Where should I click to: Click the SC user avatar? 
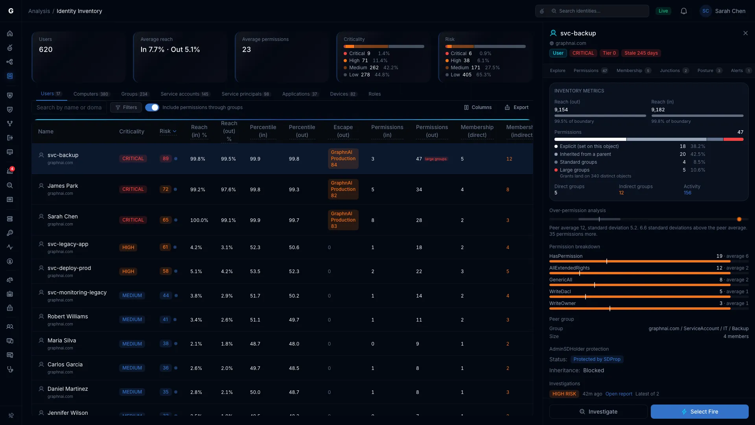tap(706, 11)
